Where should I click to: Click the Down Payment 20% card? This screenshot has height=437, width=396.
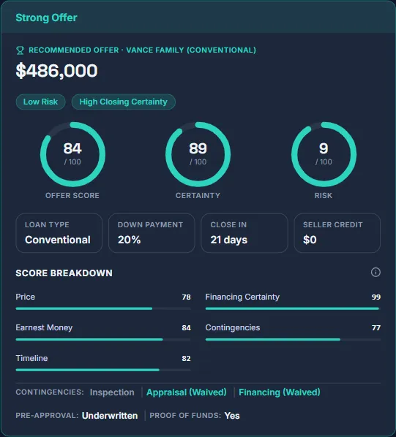point(152,233)
